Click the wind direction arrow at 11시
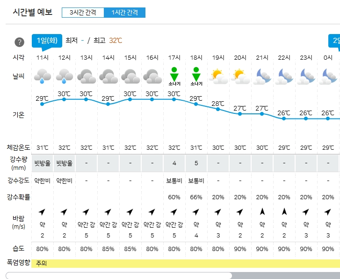Screen dimensions: 340x279 (42, 212)
